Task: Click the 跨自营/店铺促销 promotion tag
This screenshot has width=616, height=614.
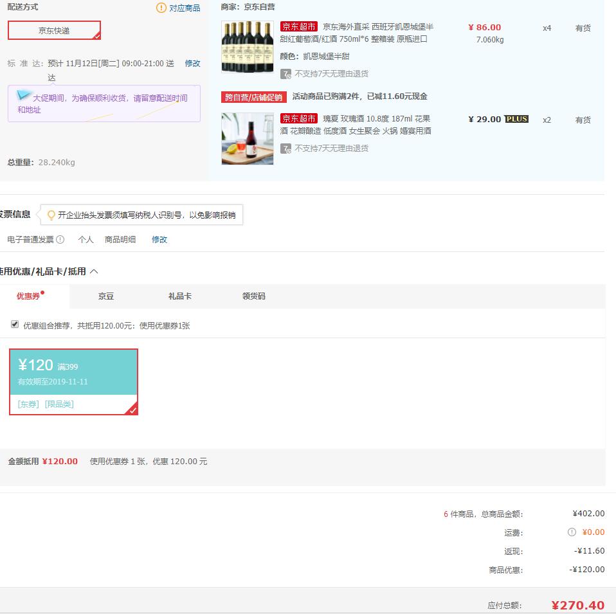Action: (254, 96)
